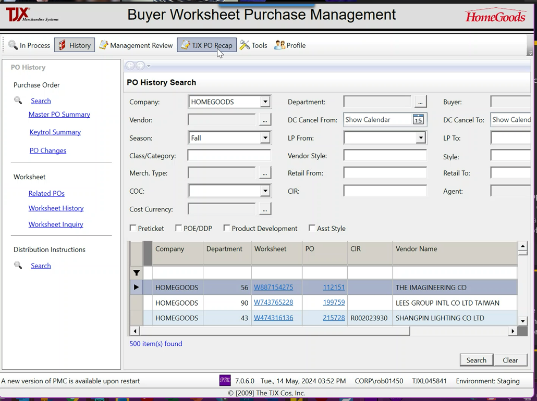This screenshot has width=537, height=401.
Task: Open PO Changes link
Action: [x=48, y=151]
